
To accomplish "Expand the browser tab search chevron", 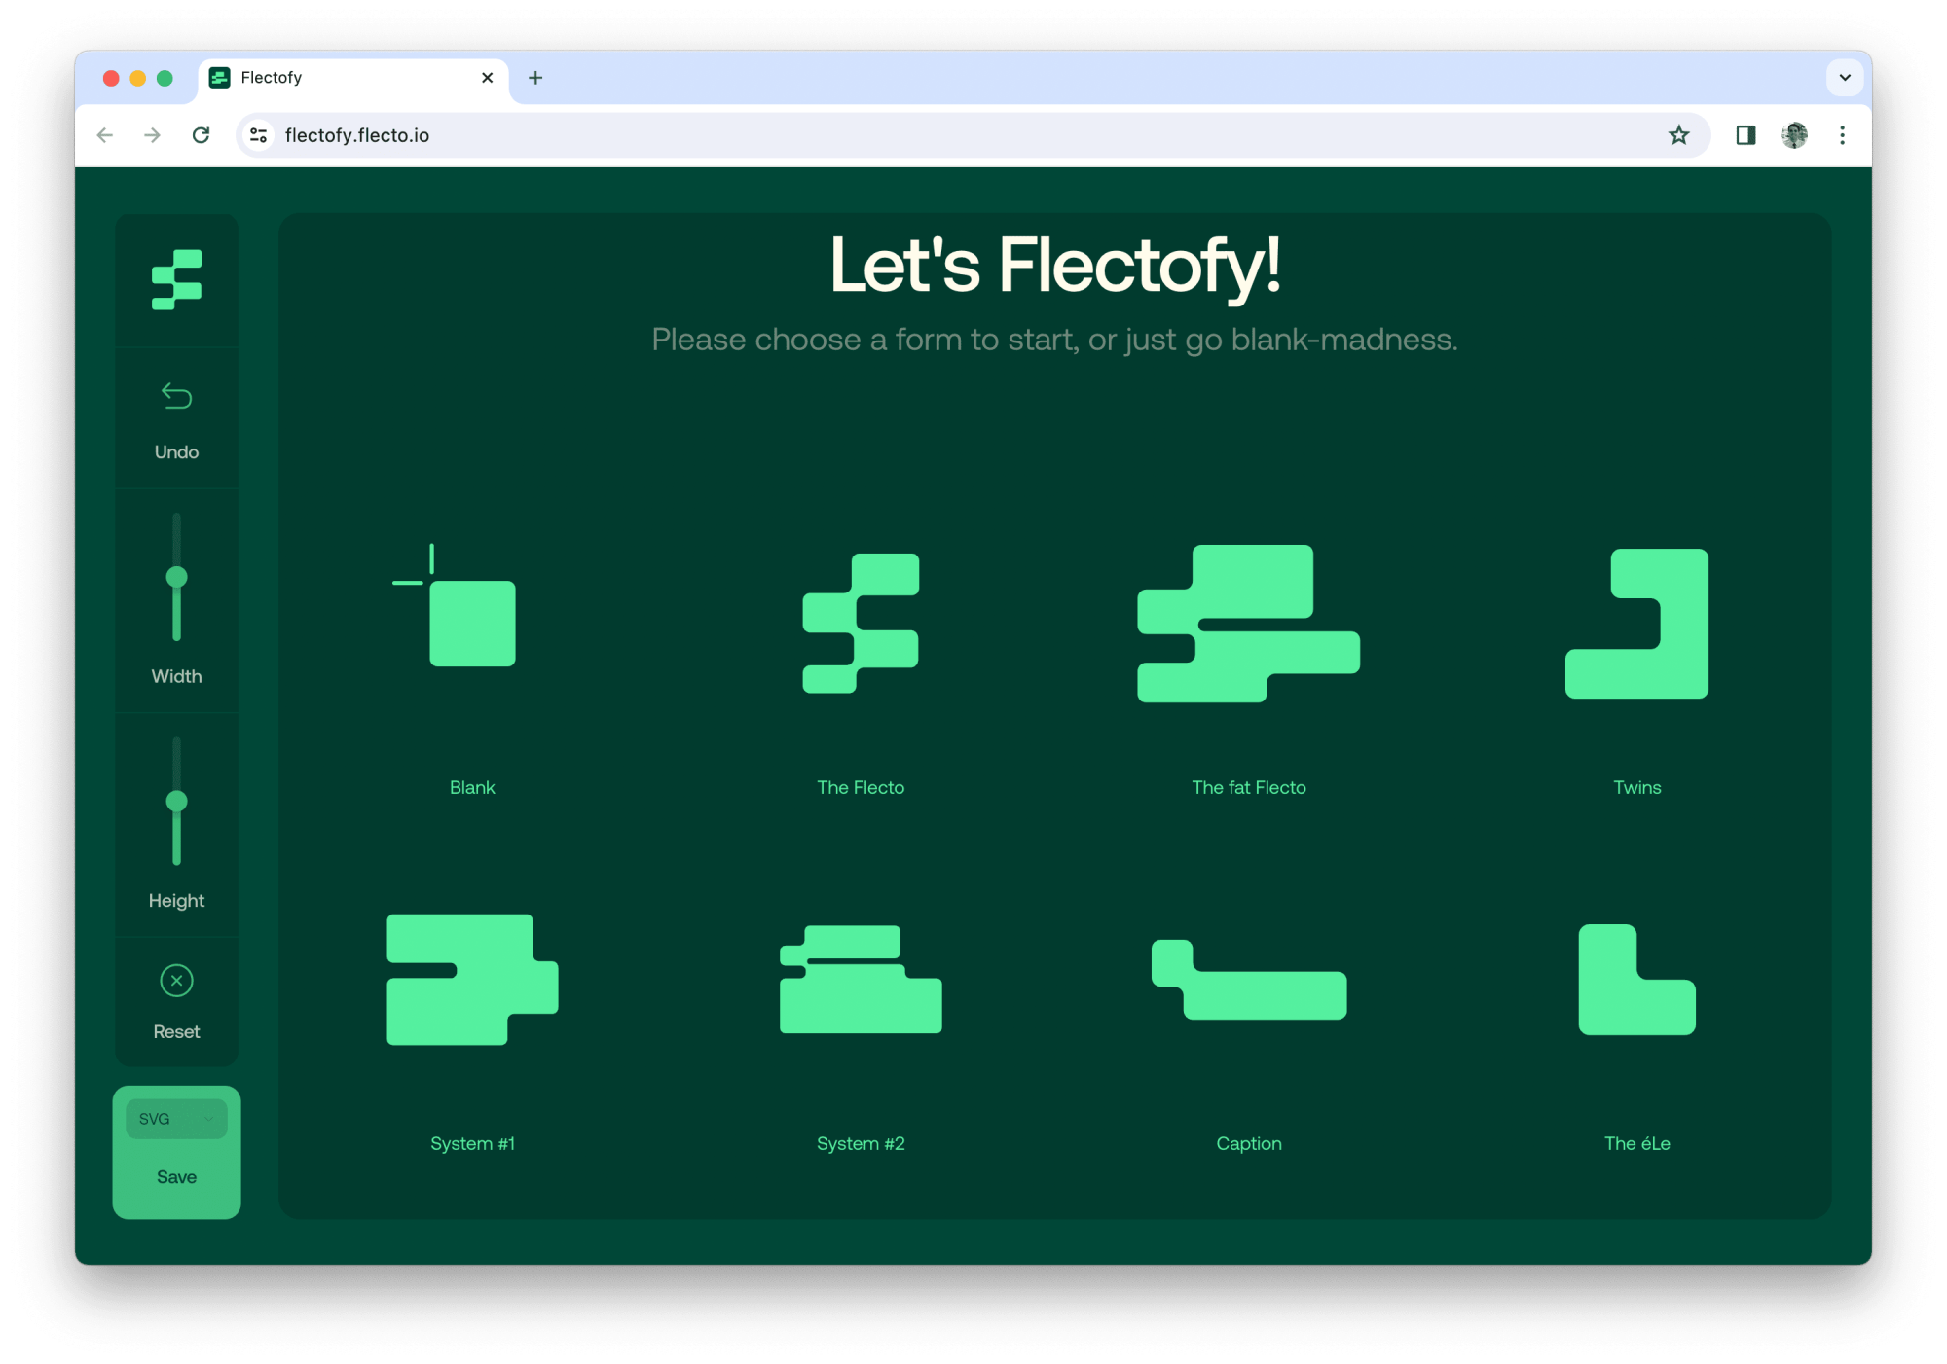I will point(1844,78).
